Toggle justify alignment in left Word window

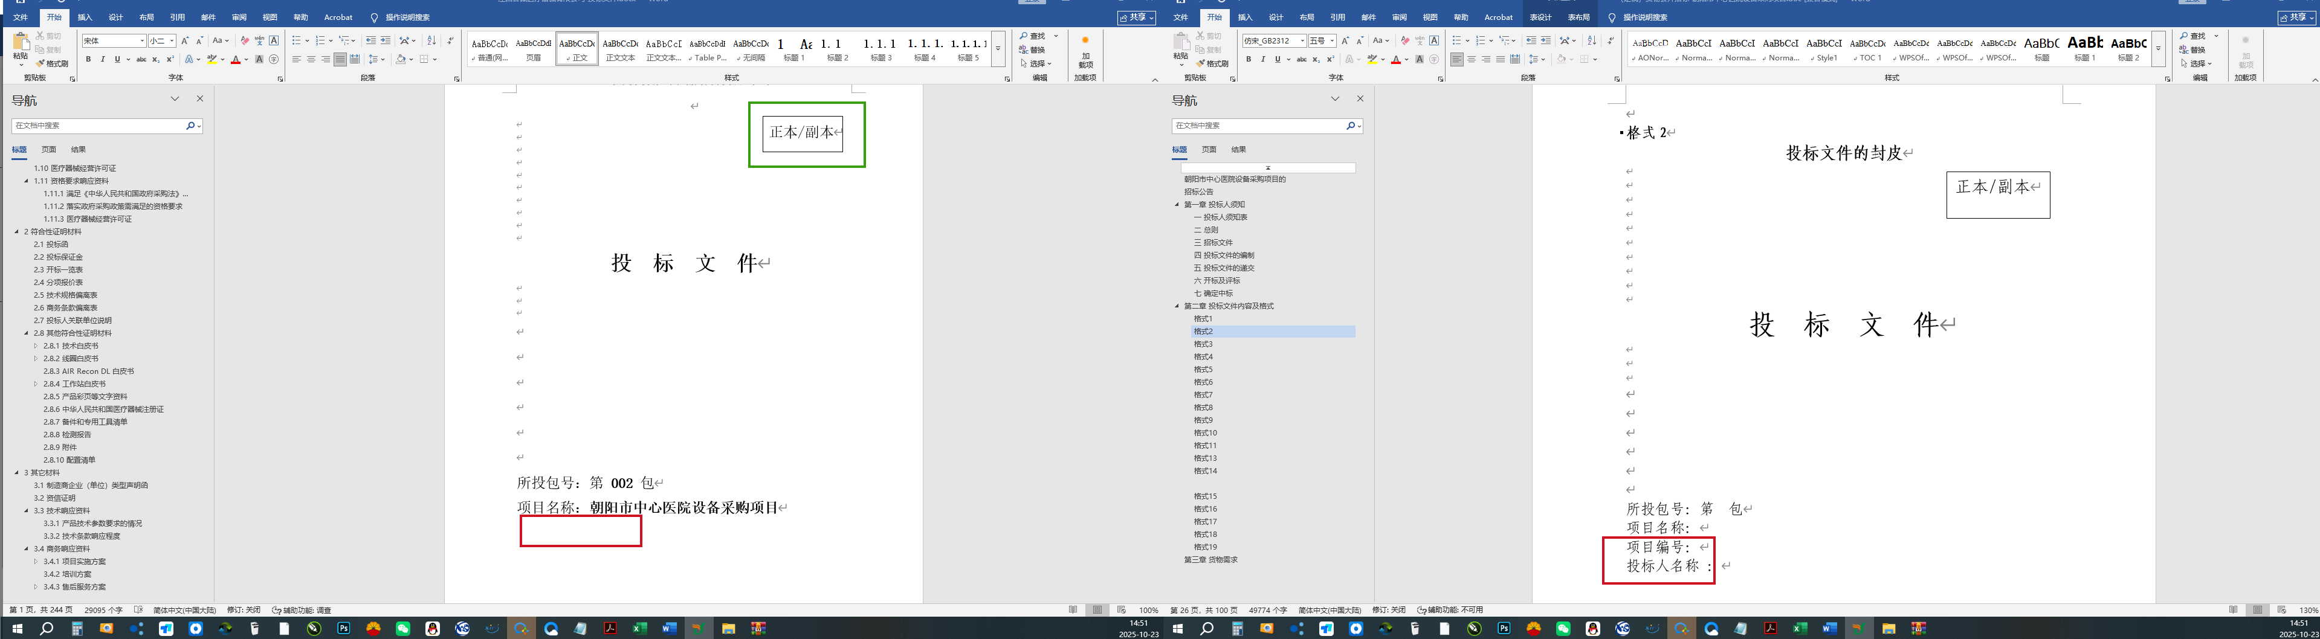coord(340,59)
